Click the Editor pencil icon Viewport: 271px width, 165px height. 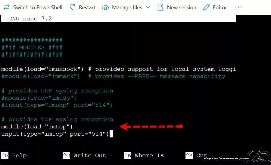tap(206, 7)
